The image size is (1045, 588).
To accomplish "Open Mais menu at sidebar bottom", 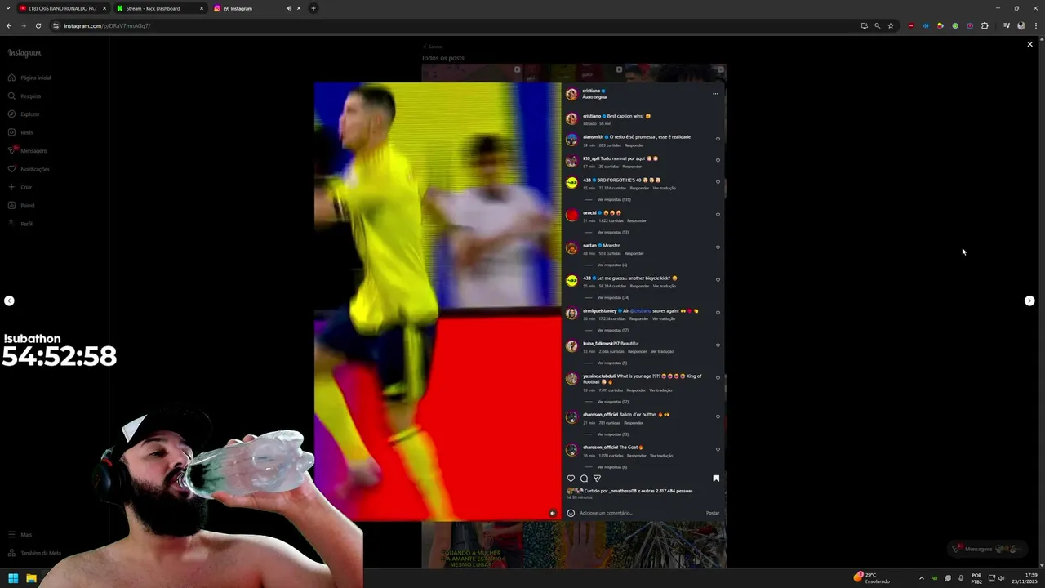I will tap(20, 534).
